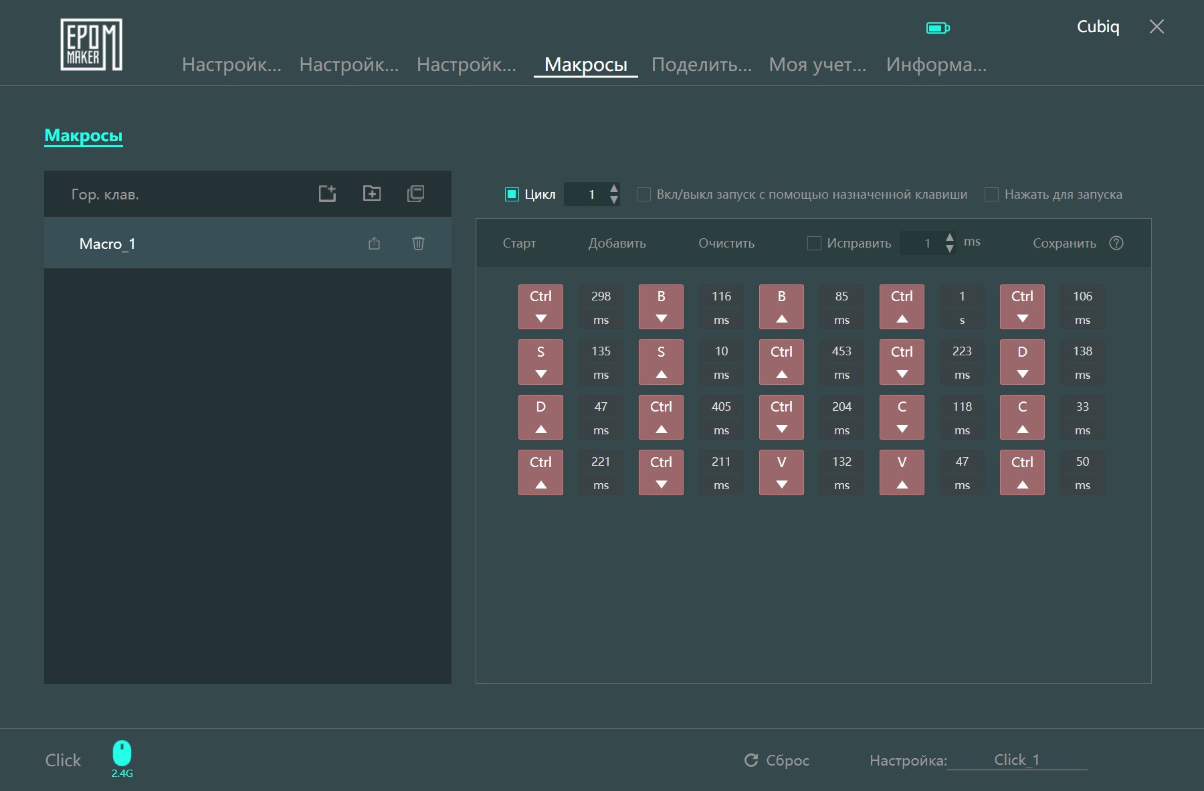Viewport: 1204px width, 791px height.
Task: Increase the Цикл loop count
Action: coord(614,189)
